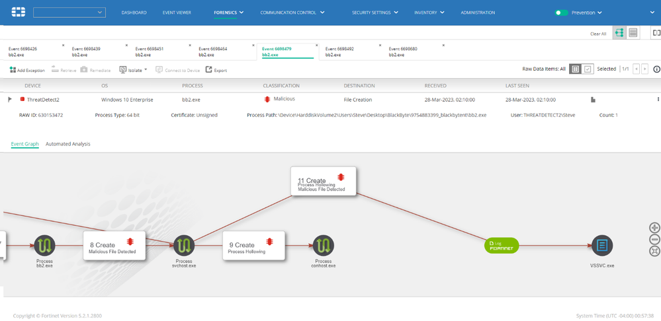This screenshot has width=661, height=321.
Task: Click the green Fortinet Log node
Action: pyautogui.click(x=502, y=245)
